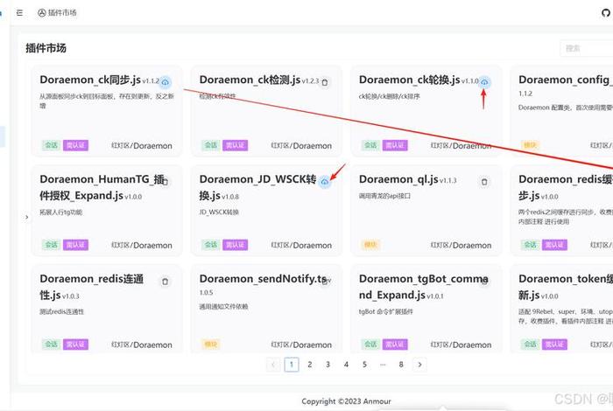
Task: Open the Doraemon_ql.js card title
Action: point(398,179)
